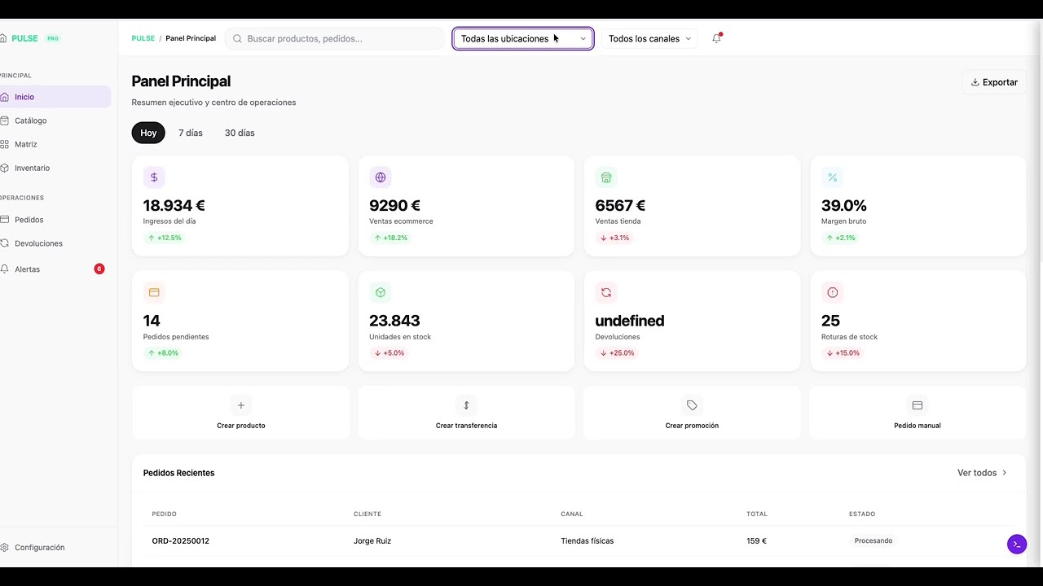The height and width of the screenshot is (586, 1043).
Task: Click the 18.934 € revenue value
Action: click(174, 206)
